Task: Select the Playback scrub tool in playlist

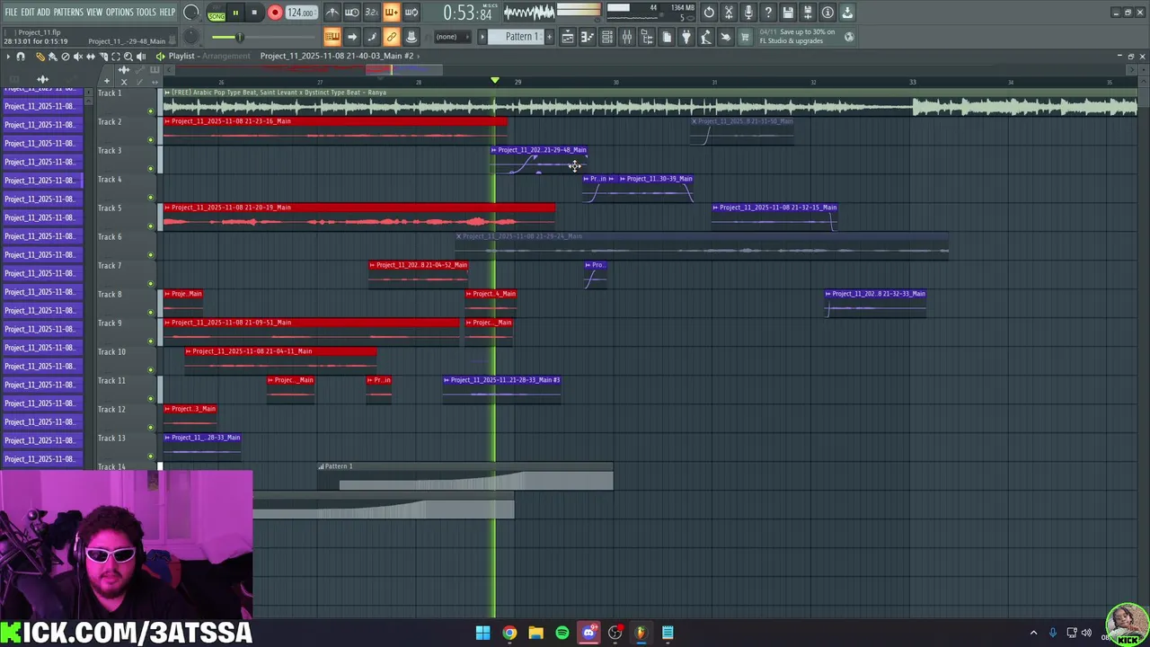Action: point(141,57)
